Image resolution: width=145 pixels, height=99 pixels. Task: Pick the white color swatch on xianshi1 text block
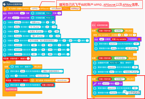pyautogui.click(x=68, y=45)
